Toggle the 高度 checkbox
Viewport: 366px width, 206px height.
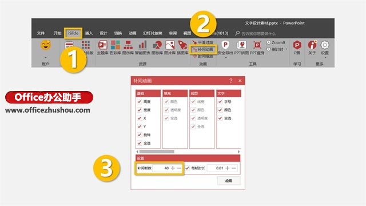(x=140, y=102)
